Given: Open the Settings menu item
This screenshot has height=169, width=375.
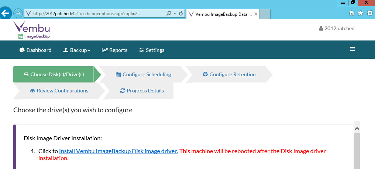Looking at the screenshot, I should coord(152,50).
